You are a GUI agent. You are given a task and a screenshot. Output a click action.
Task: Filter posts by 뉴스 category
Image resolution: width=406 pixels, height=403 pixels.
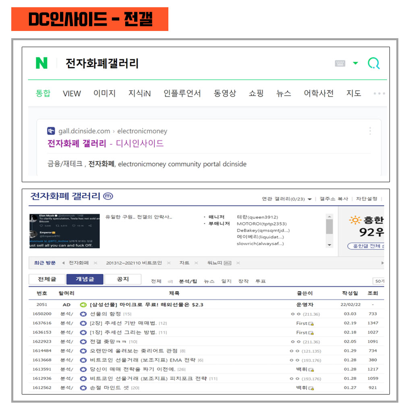tap(209, 281)
